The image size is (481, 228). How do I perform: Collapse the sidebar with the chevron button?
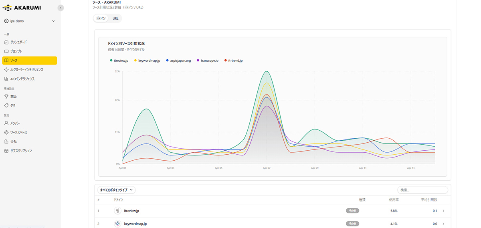pyautogui.click(x=61, y=8)
